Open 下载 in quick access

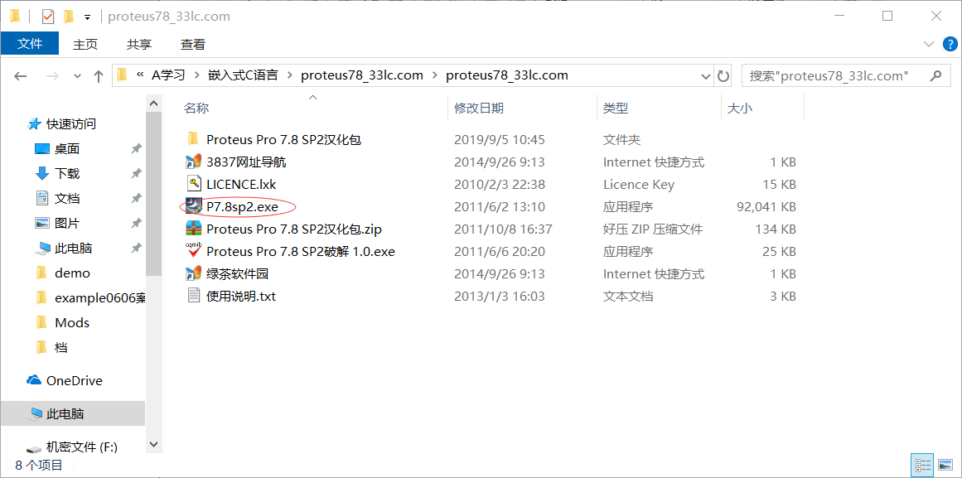[67, 174]
